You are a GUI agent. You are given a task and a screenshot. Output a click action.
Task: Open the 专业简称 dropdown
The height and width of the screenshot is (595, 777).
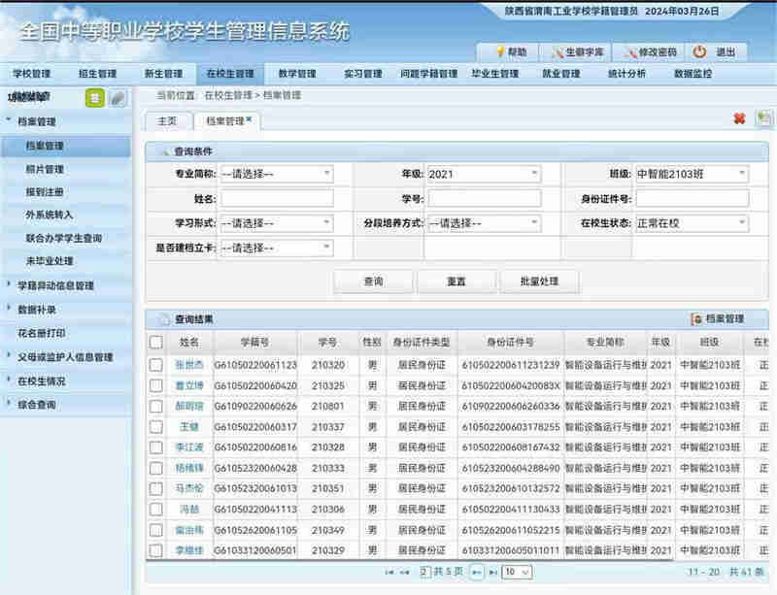tap(276, 174)
